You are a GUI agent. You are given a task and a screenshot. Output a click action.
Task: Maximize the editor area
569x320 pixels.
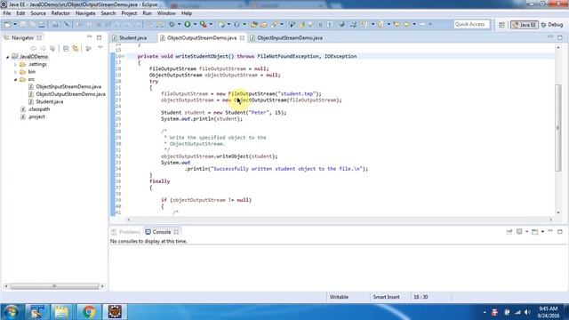point(560,37)
